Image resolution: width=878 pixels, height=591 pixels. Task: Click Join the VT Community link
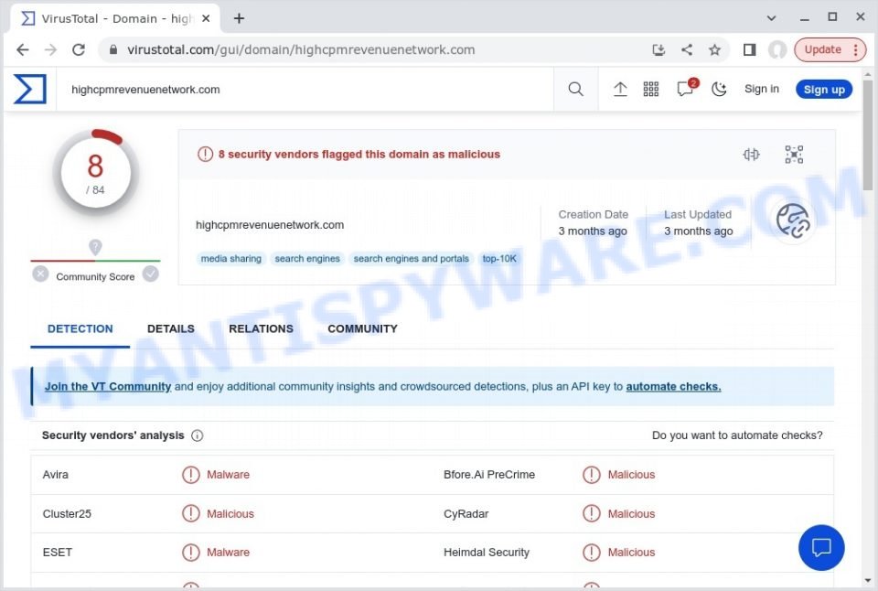(108, 387)
